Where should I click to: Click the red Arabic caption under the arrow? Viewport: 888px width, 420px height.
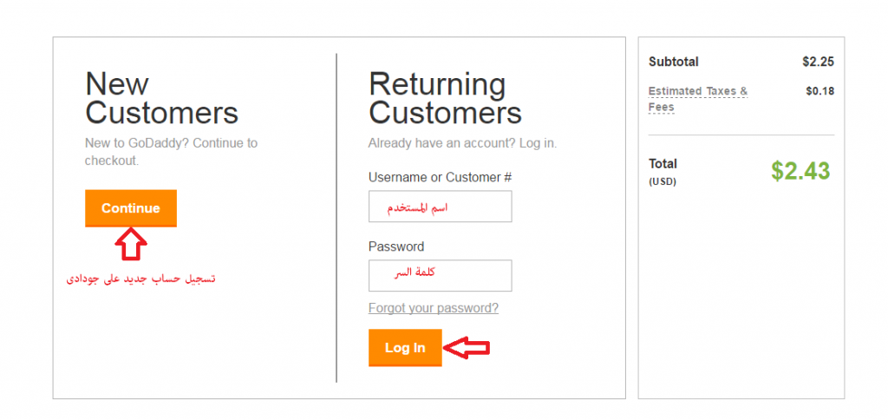point(141,279)
